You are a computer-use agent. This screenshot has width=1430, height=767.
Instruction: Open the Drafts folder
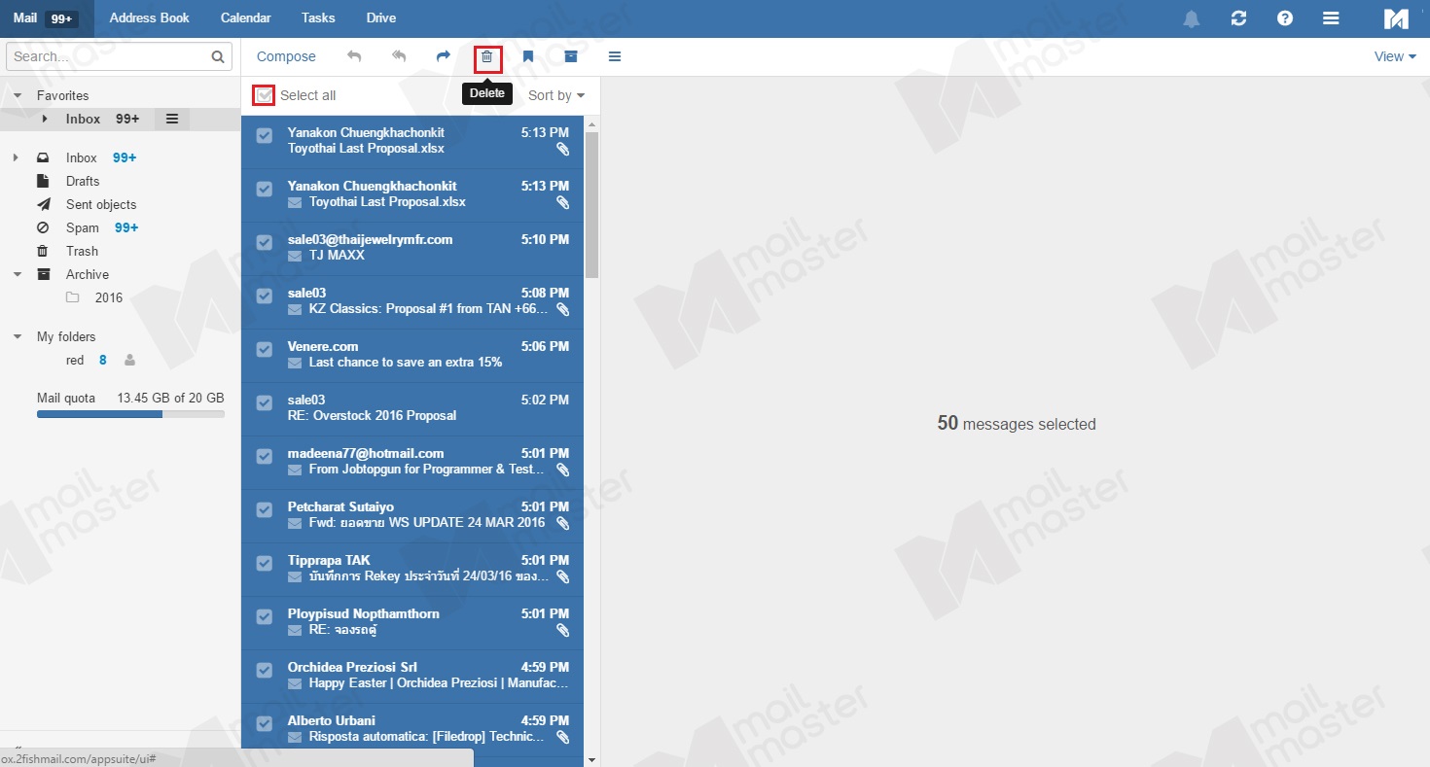(83, 181)
